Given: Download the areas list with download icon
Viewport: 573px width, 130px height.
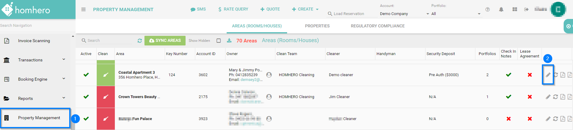Looking at the screenshot, I should pyautogui.click(x=229, y=41).
